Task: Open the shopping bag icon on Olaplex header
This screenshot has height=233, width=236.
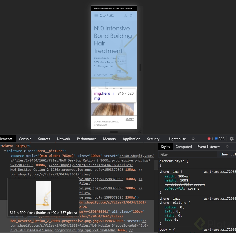Action: click(x=131, y=16)
